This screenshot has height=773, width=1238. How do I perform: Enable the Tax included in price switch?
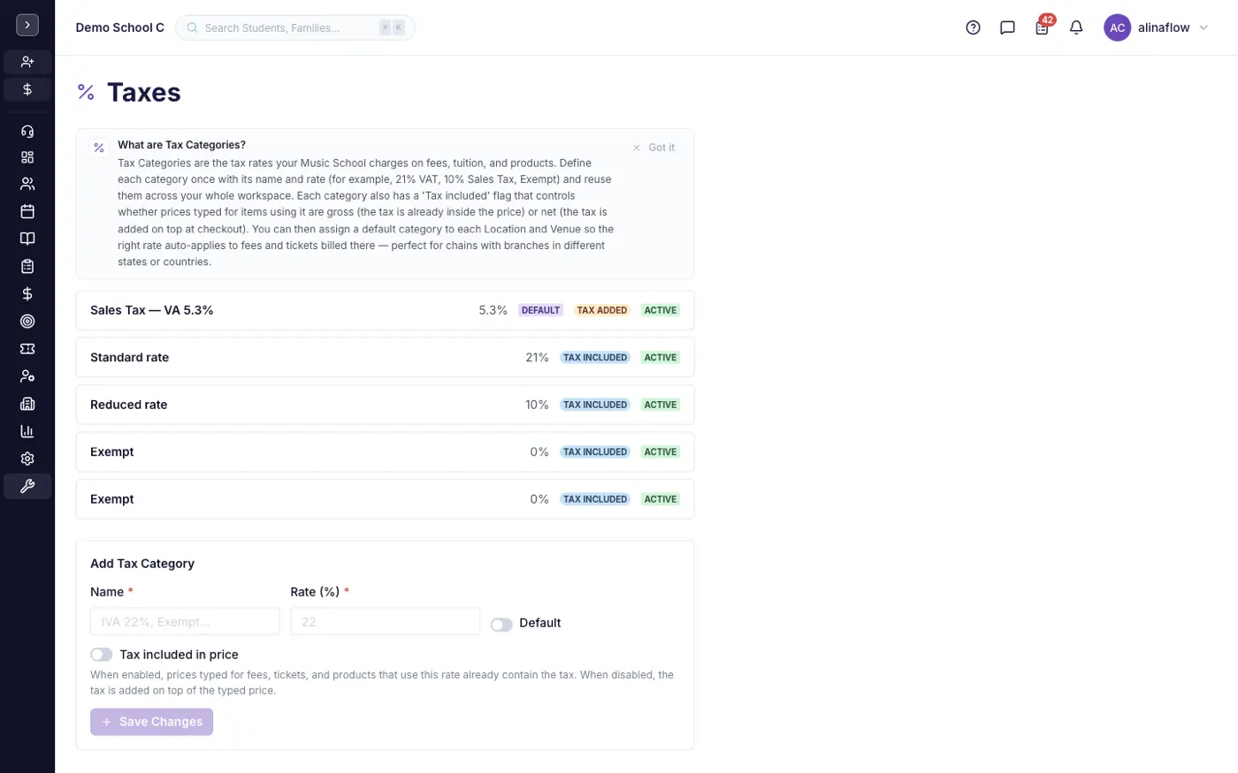[x=102, y=655]
